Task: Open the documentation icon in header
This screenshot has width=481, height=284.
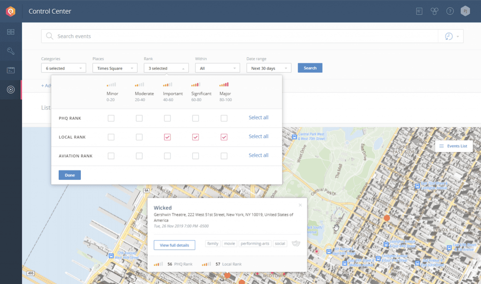Action: (419, 11)
